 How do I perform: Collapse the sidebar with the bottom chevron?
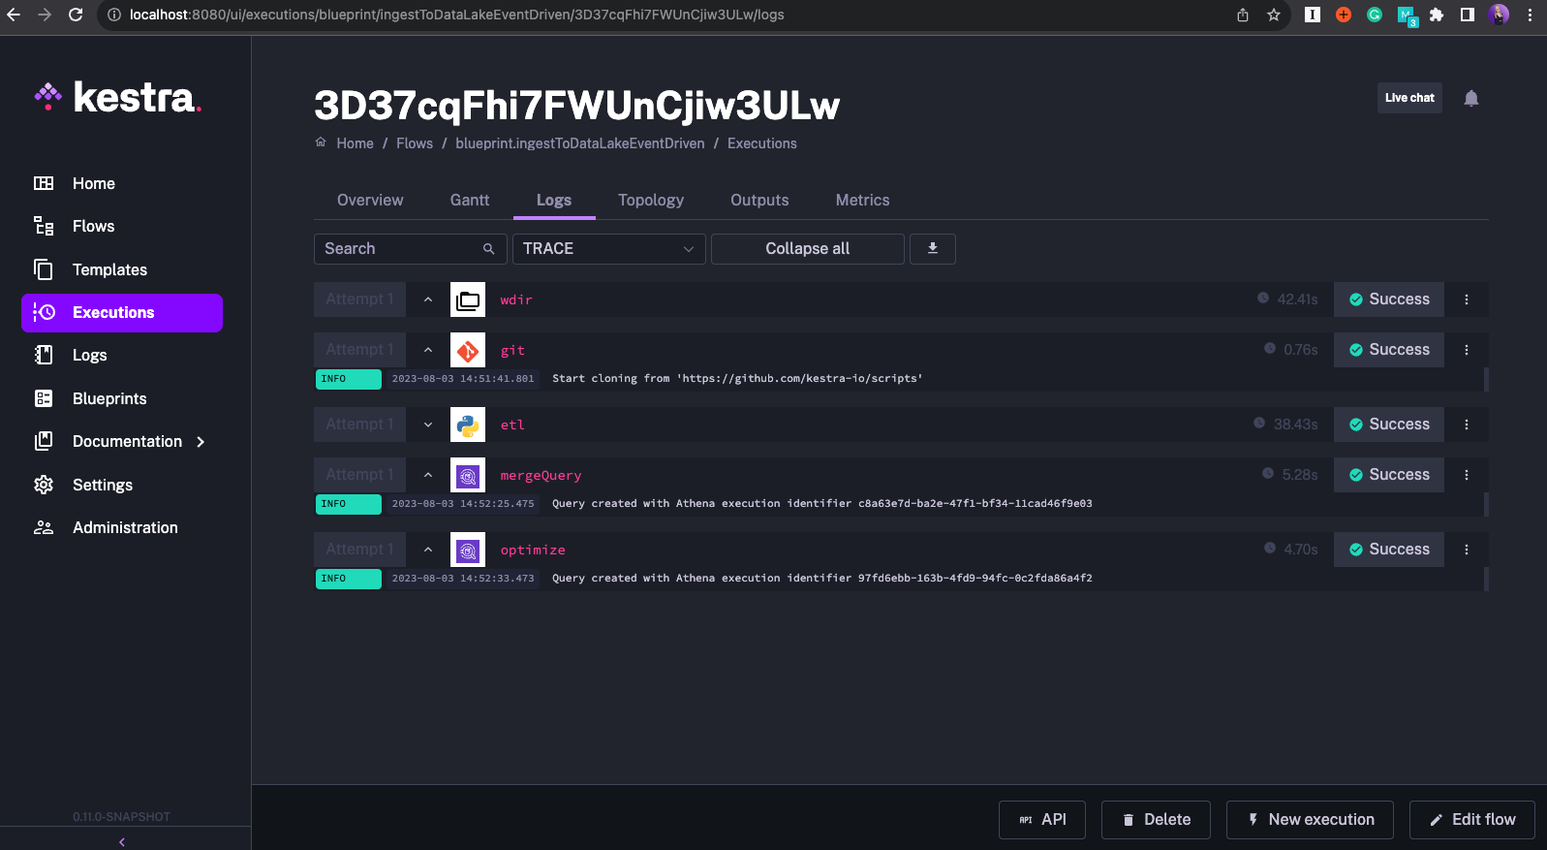(122, 841)
